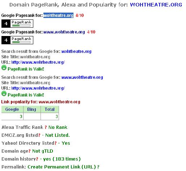
Task: Open the yes (183 times) domain history link
Action: click(x=62, y=159)
